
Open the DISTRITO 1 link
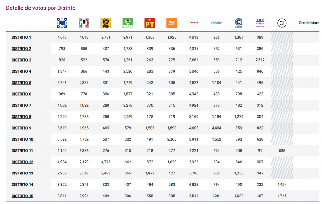pos(21,37)
